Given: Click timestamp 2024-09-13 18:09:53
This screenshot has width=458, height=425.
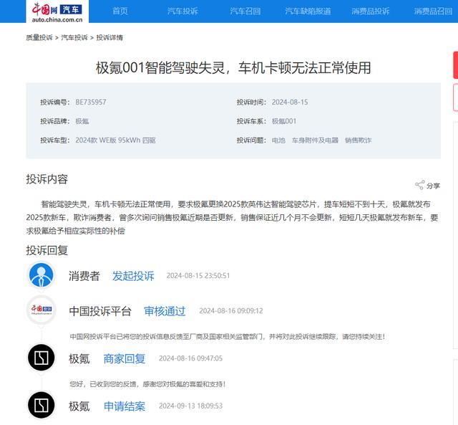Looking at the screenshot, I should [191, 406].
